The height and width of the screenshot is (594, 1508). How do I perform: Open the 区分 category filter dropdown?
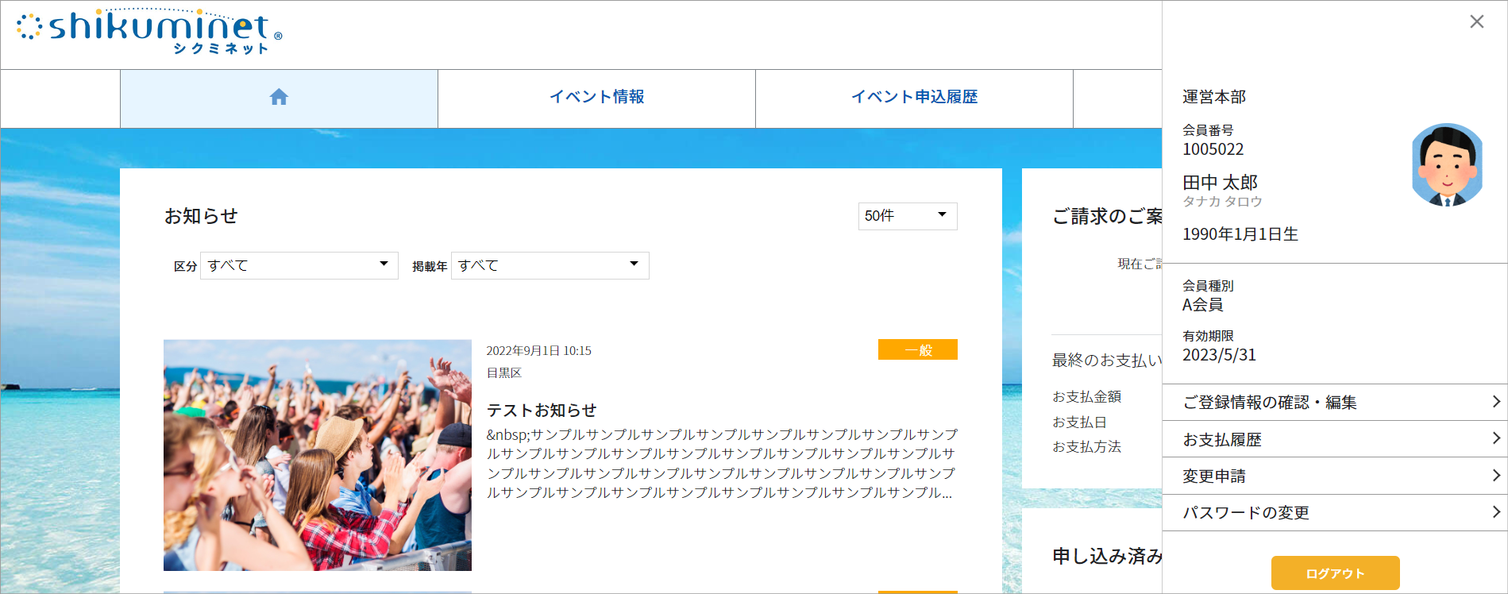[x=299, y=265]
